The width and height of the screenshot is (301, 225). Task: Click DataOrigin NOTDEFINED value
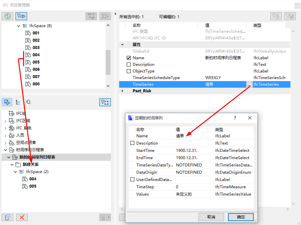point(189,172)
